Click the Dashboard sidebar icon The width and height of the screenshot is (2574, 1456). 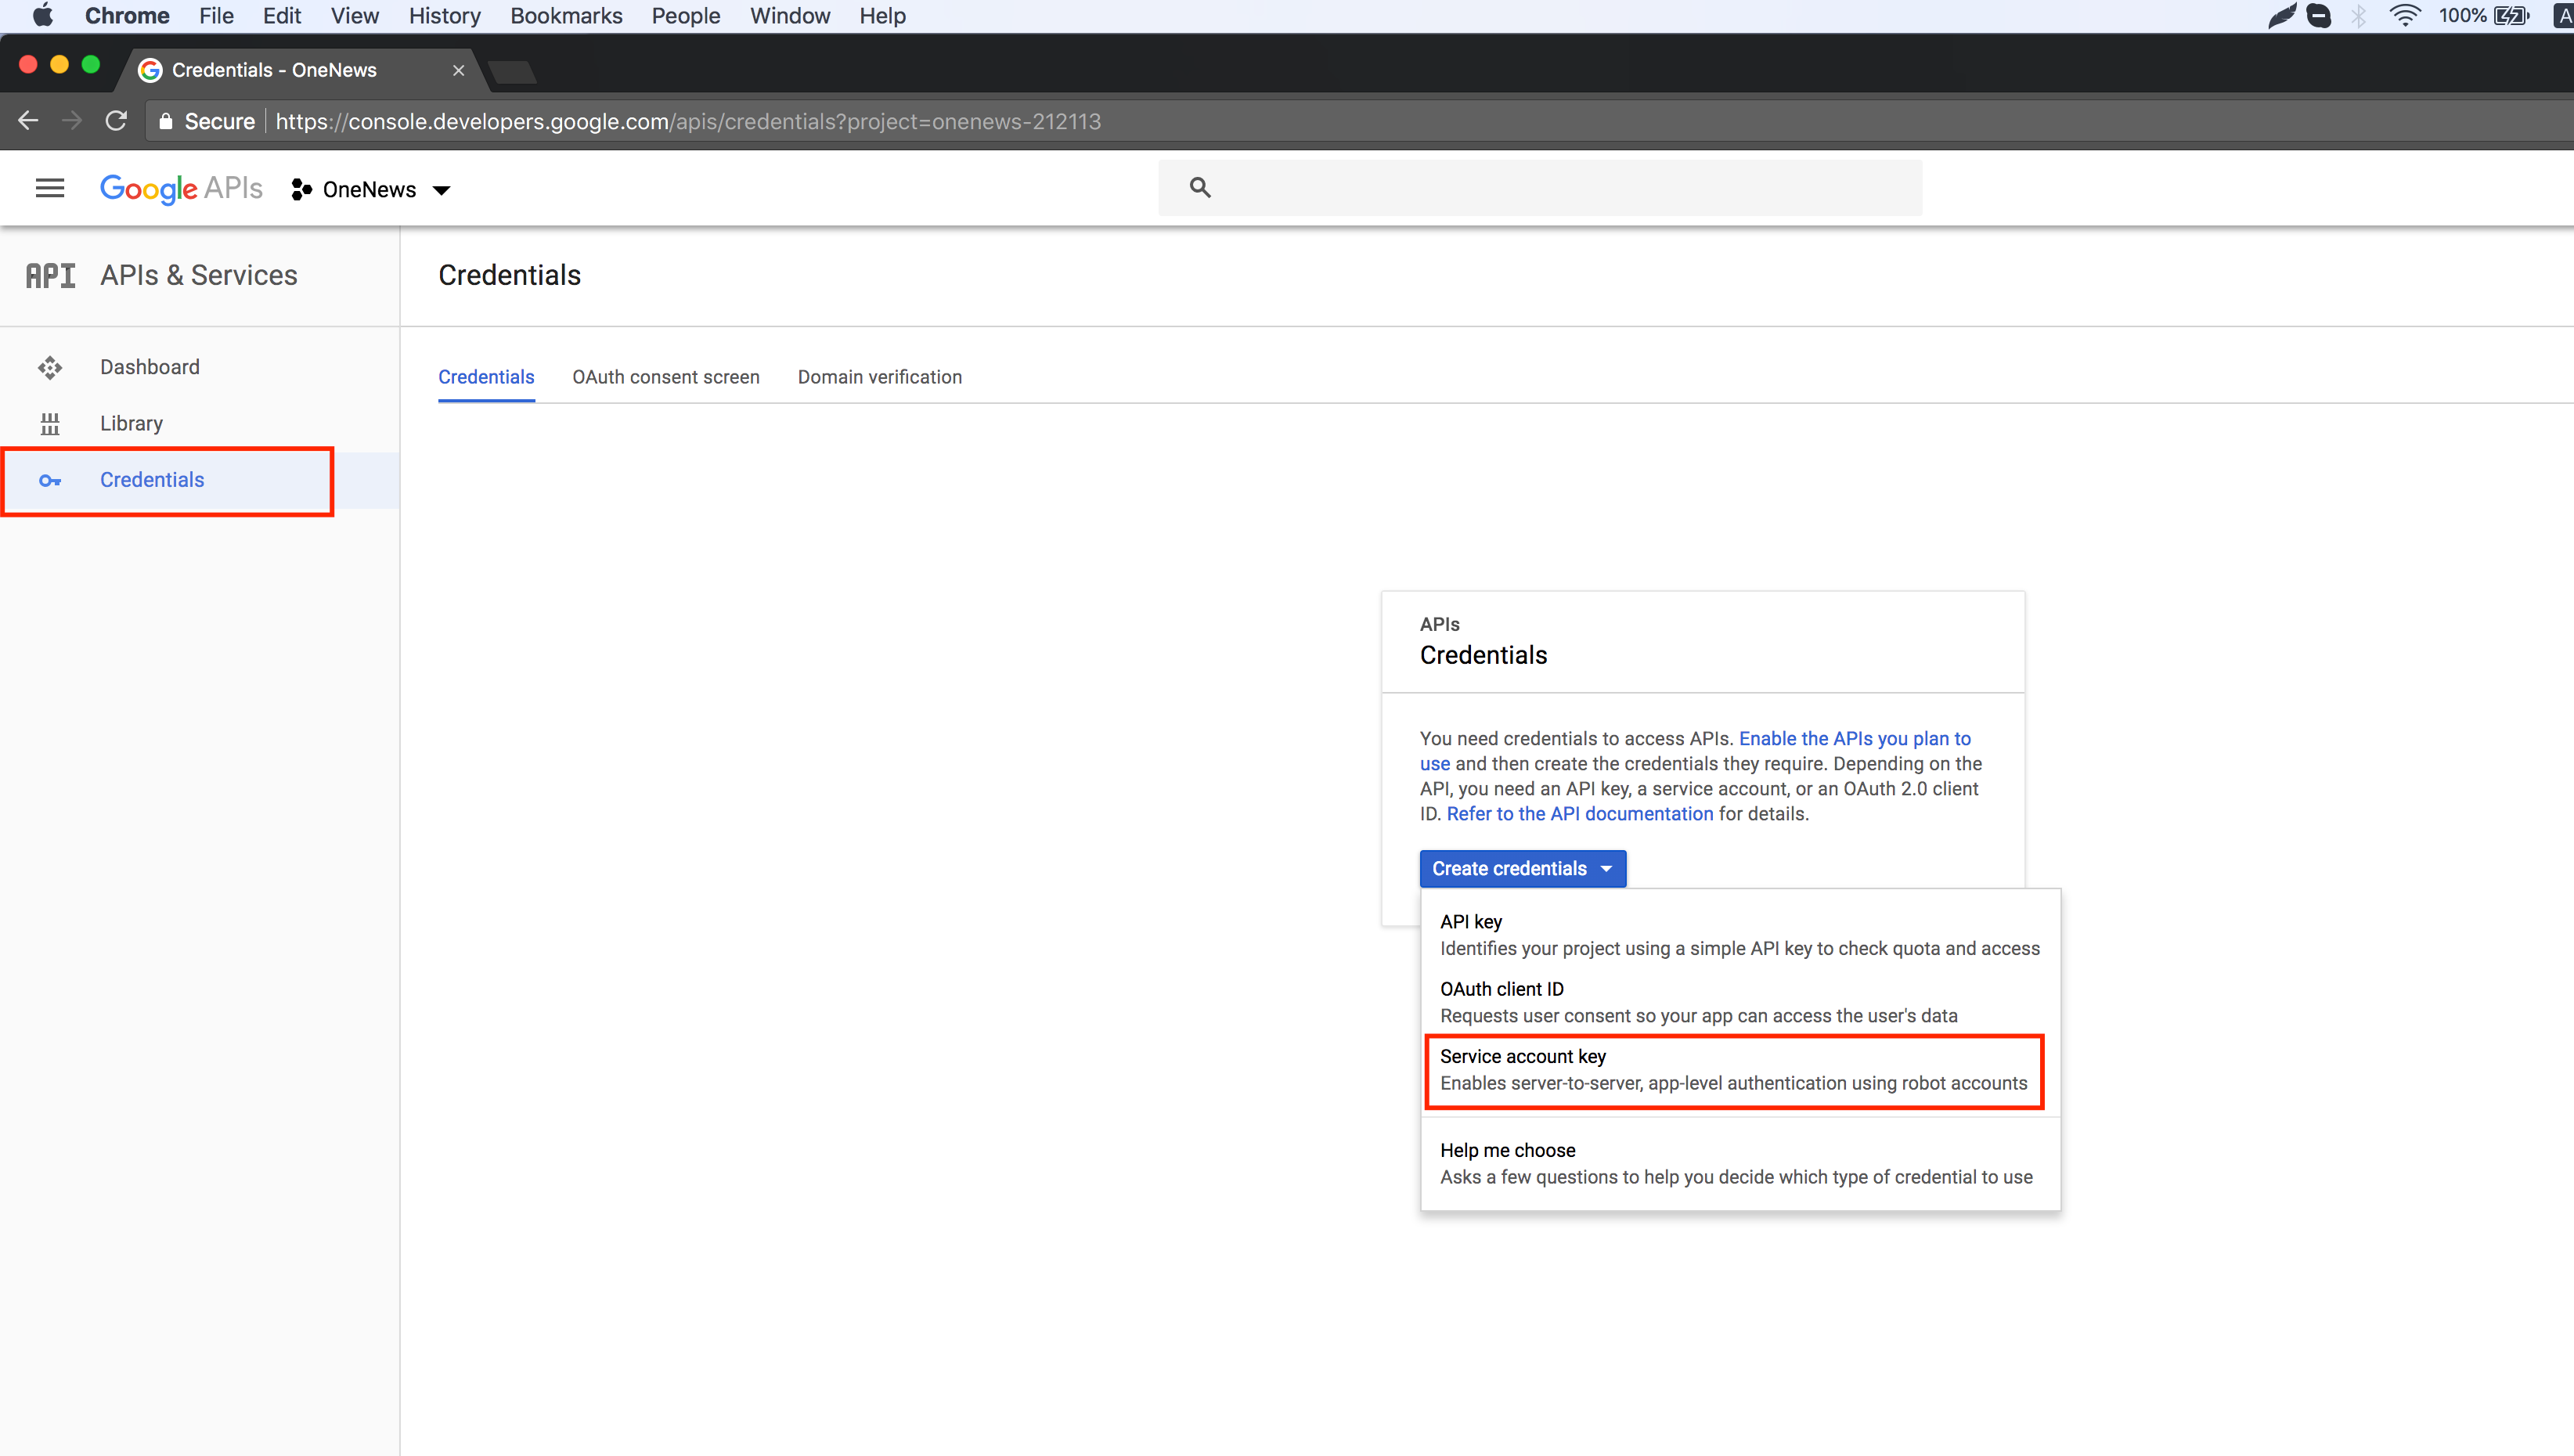click(50, 368)
